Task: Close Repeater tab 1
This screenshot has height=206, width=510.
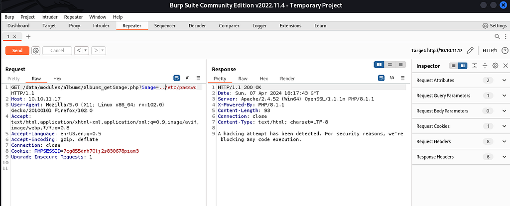Action: pyautogui.click(x=14, y=36)
